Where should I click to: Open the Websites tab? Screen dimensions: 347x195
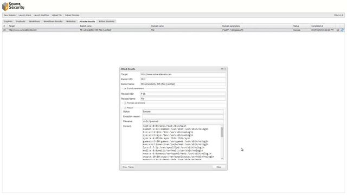(71, 22)
